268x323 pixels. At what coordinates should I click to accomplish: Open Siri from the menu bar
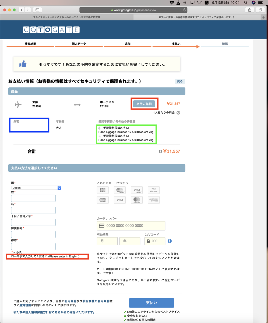pos(253,3)
